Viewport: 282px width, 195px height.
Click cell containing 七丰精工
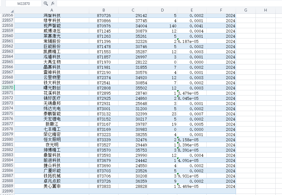(52, 129)
